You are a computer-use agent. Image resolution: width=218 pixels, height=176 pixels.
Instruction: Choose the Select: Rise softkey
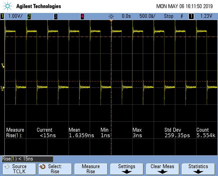tap(55, 169)
